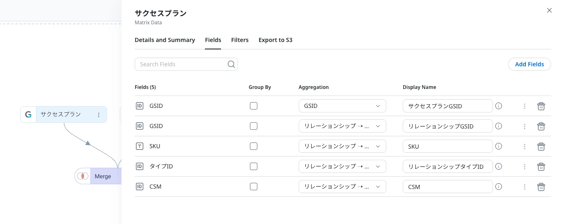Delete the サクセスプランGSID field row
The height and width of the screenshot is (224, 561).
click(x=541, y=106)
